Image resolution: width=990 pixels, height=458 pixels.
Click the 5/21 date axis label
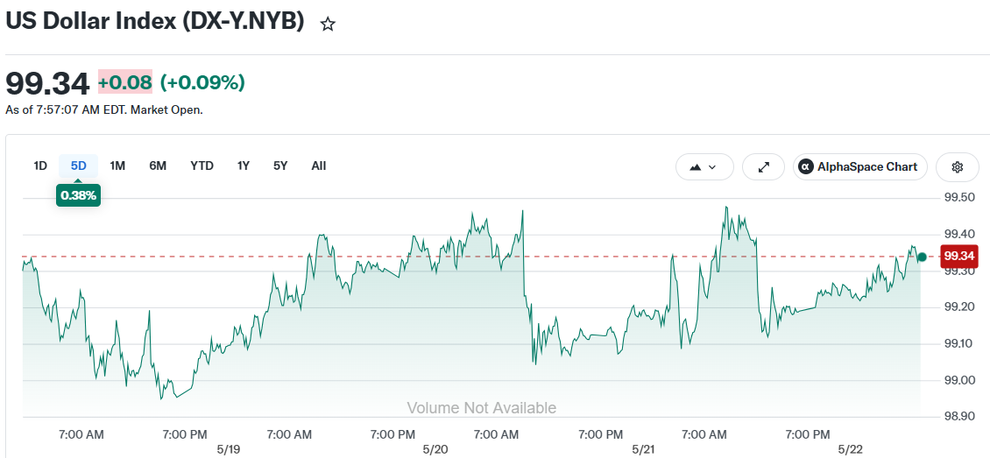[x=643, y=449]
